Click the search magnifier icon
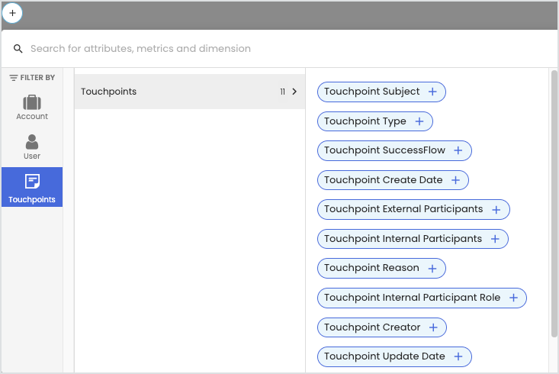The image size is (559, 374). [x=18, y=49]
